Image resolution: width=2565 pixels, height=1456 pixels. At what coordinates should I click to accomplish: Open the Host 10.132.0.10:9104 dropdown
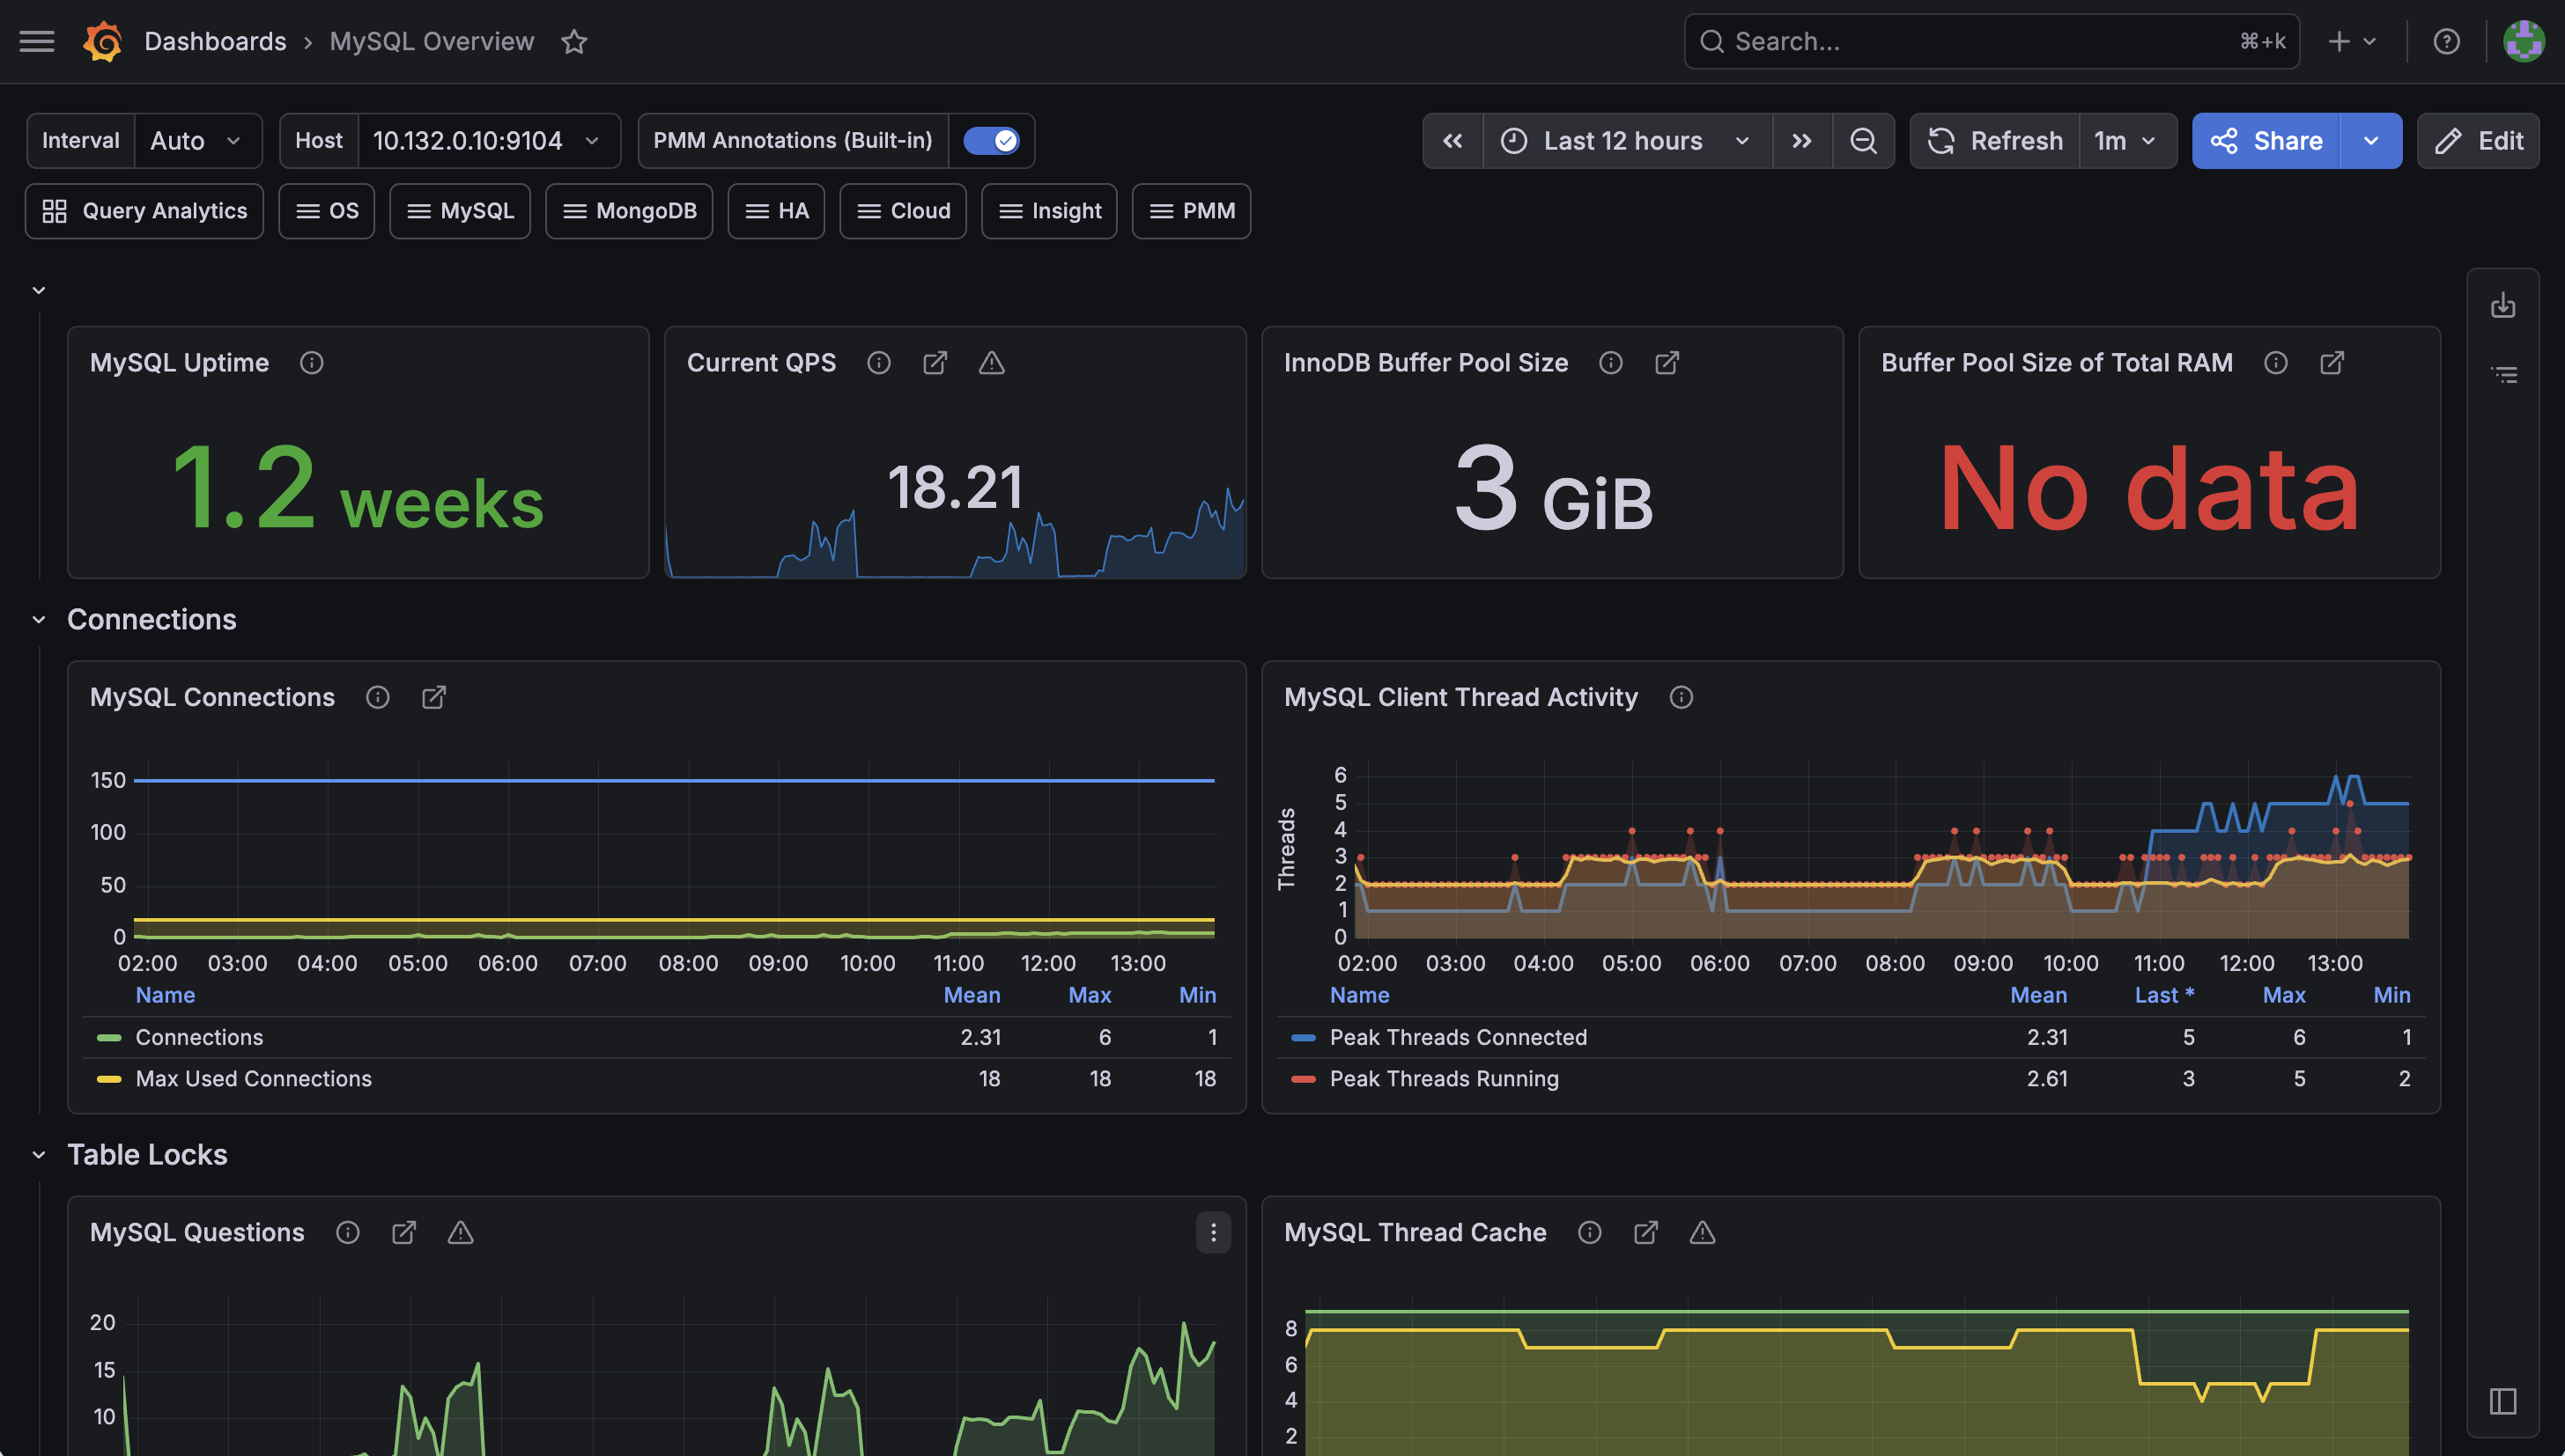(x=487, y=141)
